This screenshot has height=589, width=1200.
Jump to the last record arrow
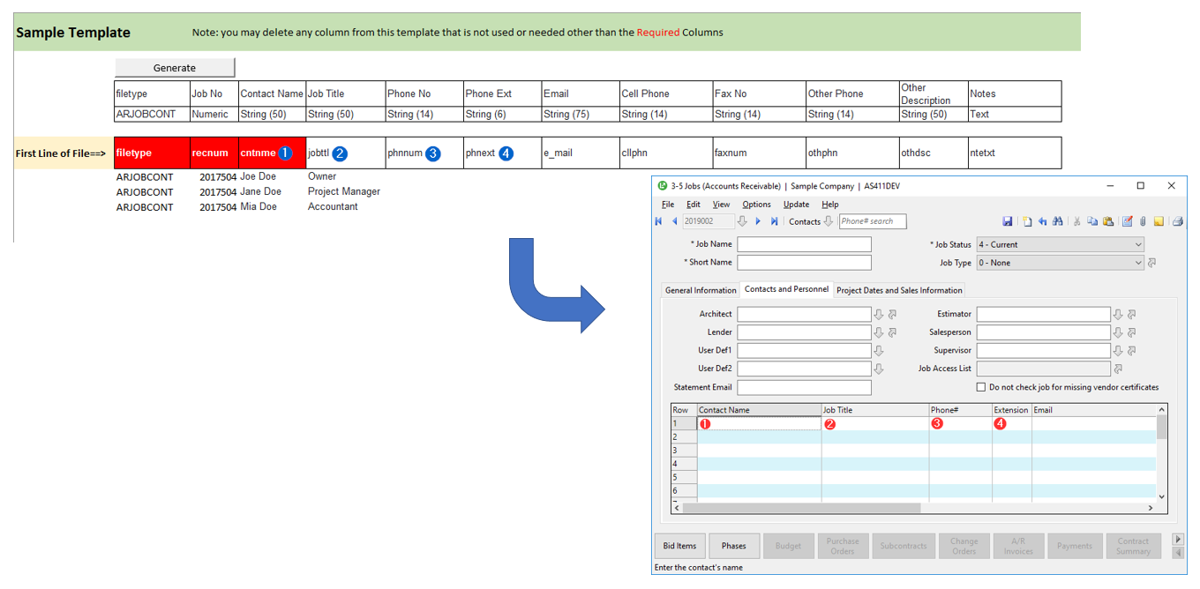coord(774,221)
